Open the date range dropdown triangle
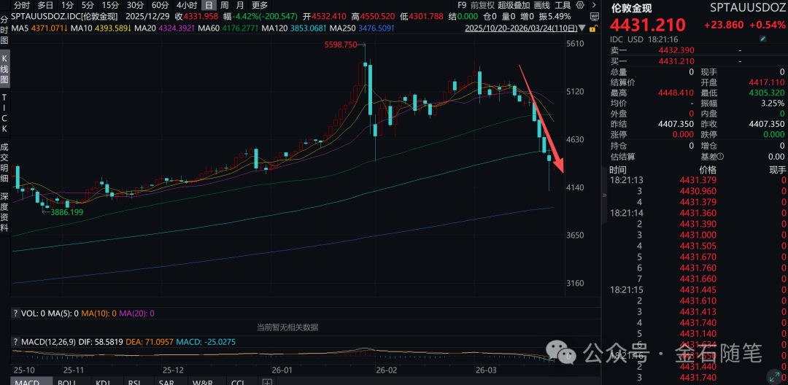The height and width of the screenshot is (385, 788). point(582,28)
